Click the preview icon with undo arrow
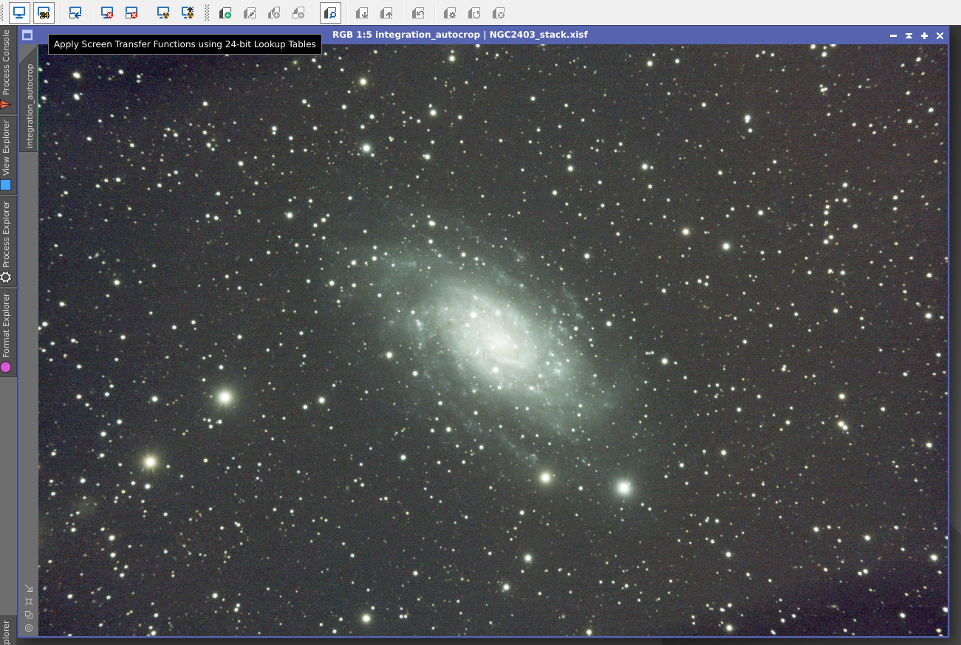The width and height of the screenshot is (961, 645). coord(418,13)
